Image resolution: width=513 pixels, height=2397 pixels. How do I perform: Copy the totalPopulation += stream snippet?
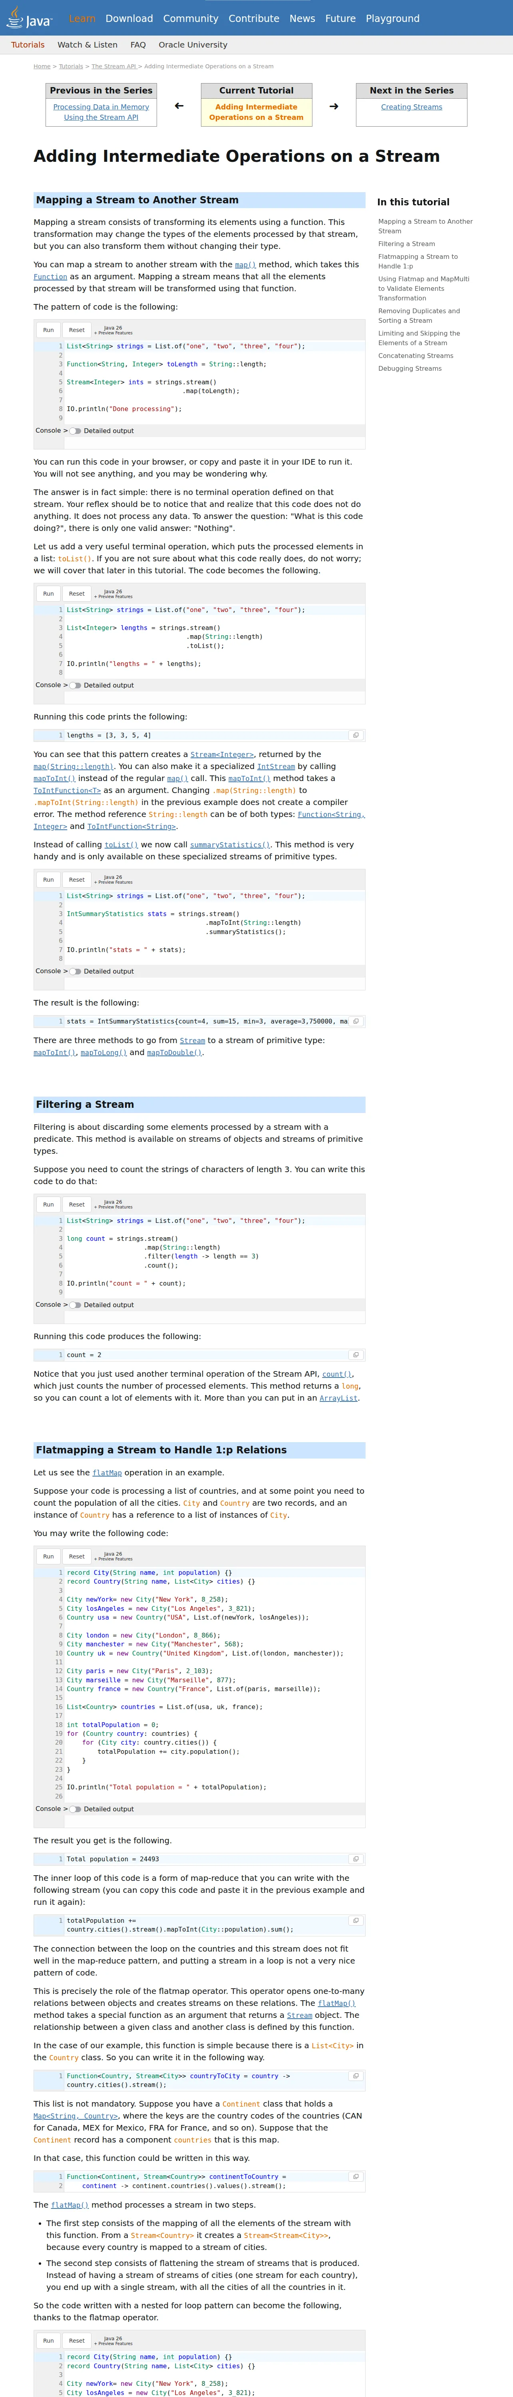[355, 1920]
